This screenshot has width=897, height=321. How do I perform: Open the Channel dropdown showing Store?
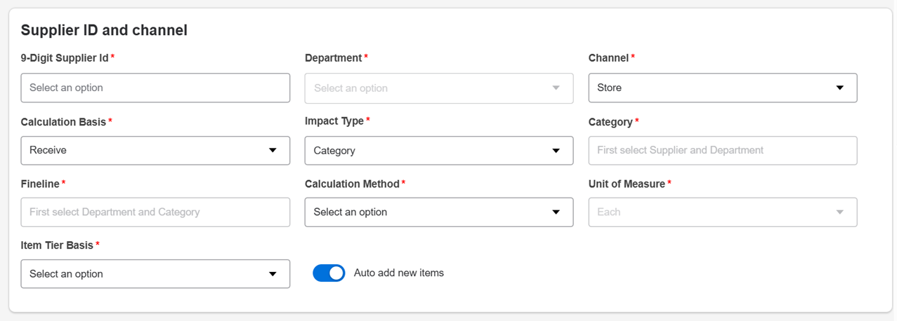709,88
